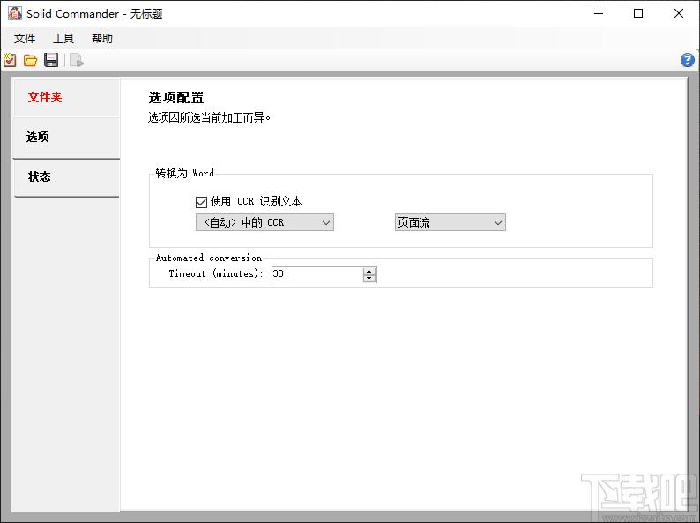700x523 pixels.
Task: Click the Automated conversion group label
Action: pos(209,258)
